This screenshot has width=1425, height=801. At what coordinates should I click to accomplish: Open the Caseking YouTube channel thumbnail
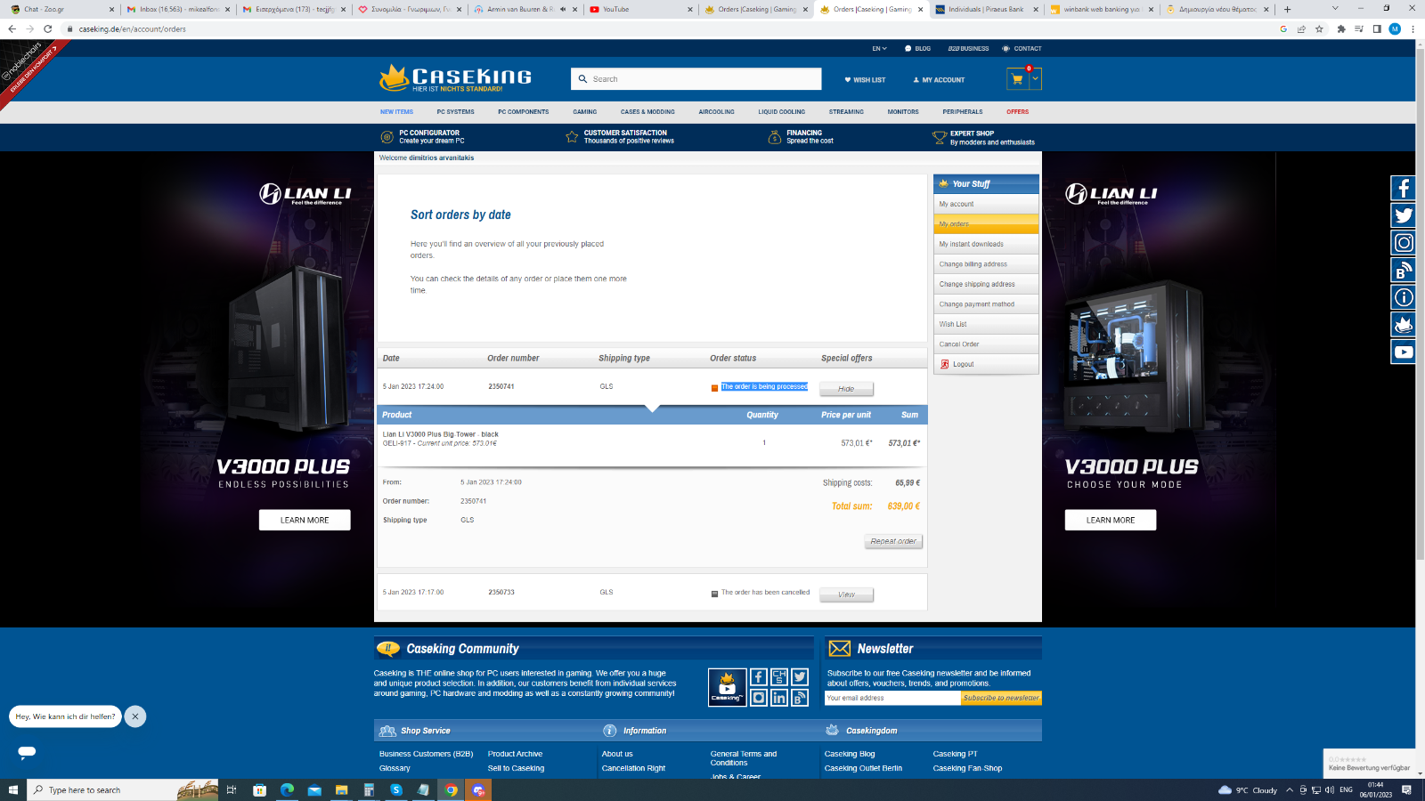point(727,687)
